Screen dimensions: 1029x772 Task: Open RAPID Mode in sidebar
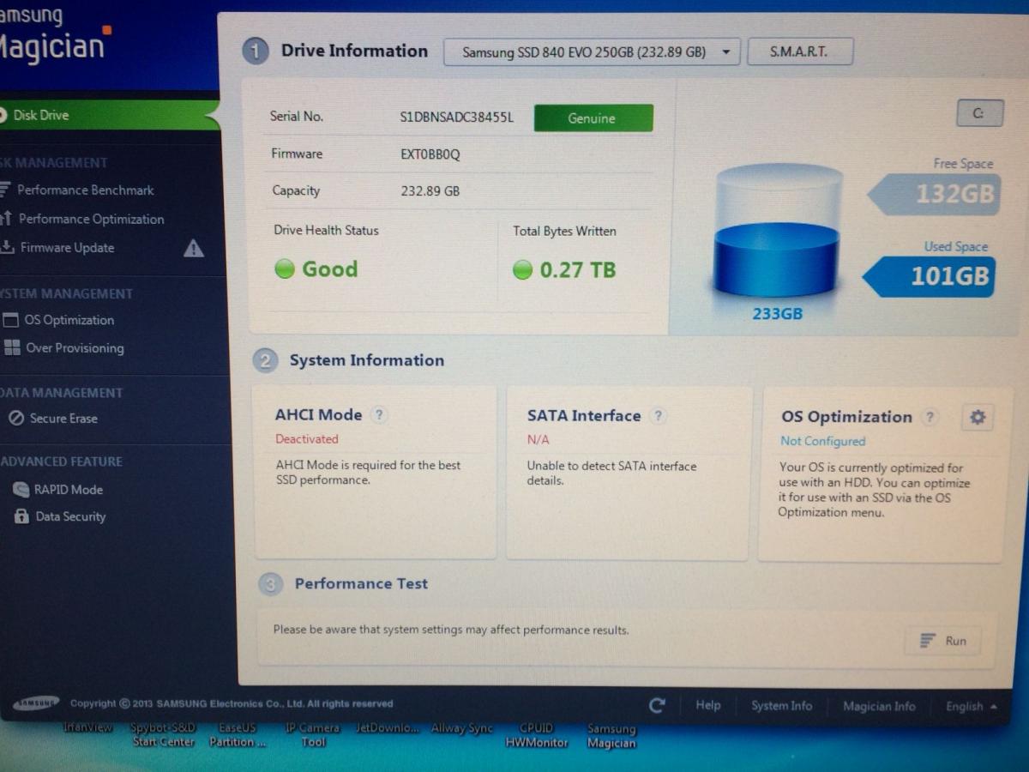coord(68,490)
